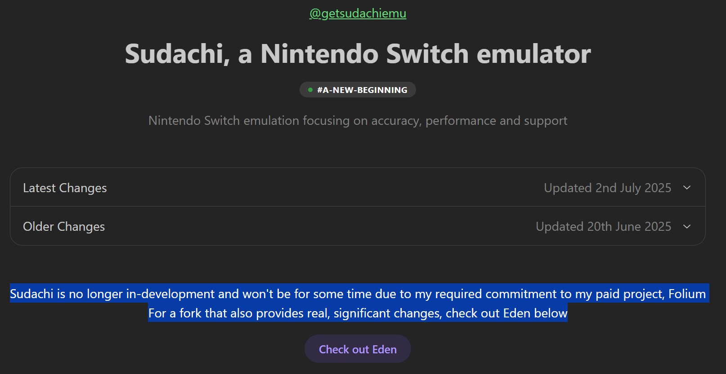
Task: Click the Updated 2nd July 2025 label
Action: 607,188
